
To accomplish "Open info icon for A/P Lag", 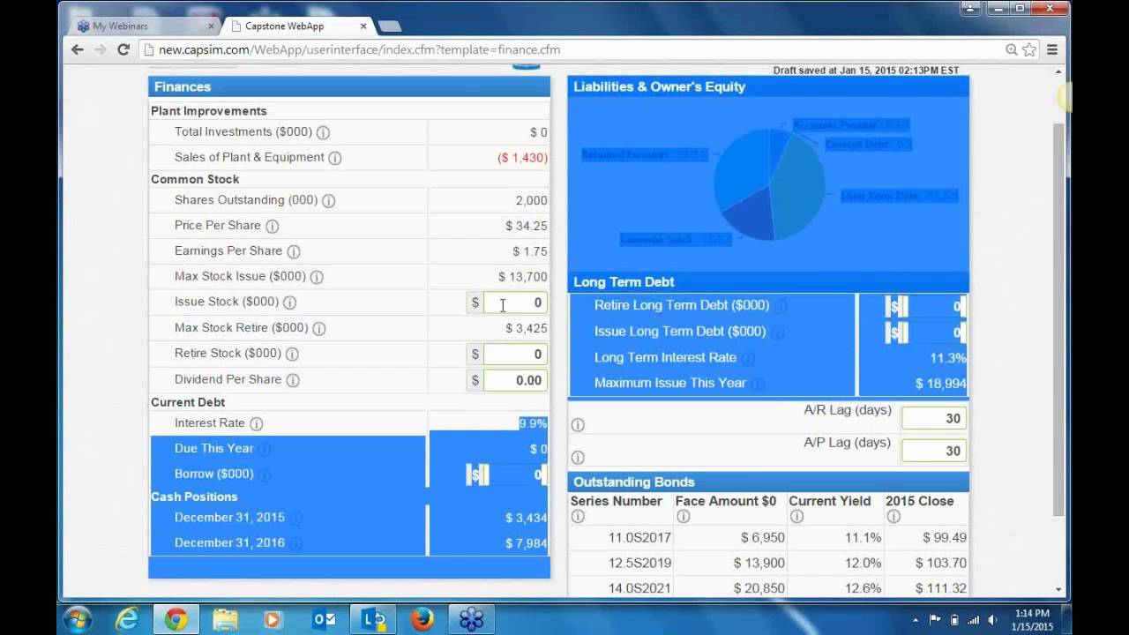I will (578, 458).
